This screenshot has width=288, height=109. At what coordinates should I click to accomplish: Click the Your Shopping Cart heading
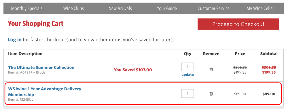[36, 24]
